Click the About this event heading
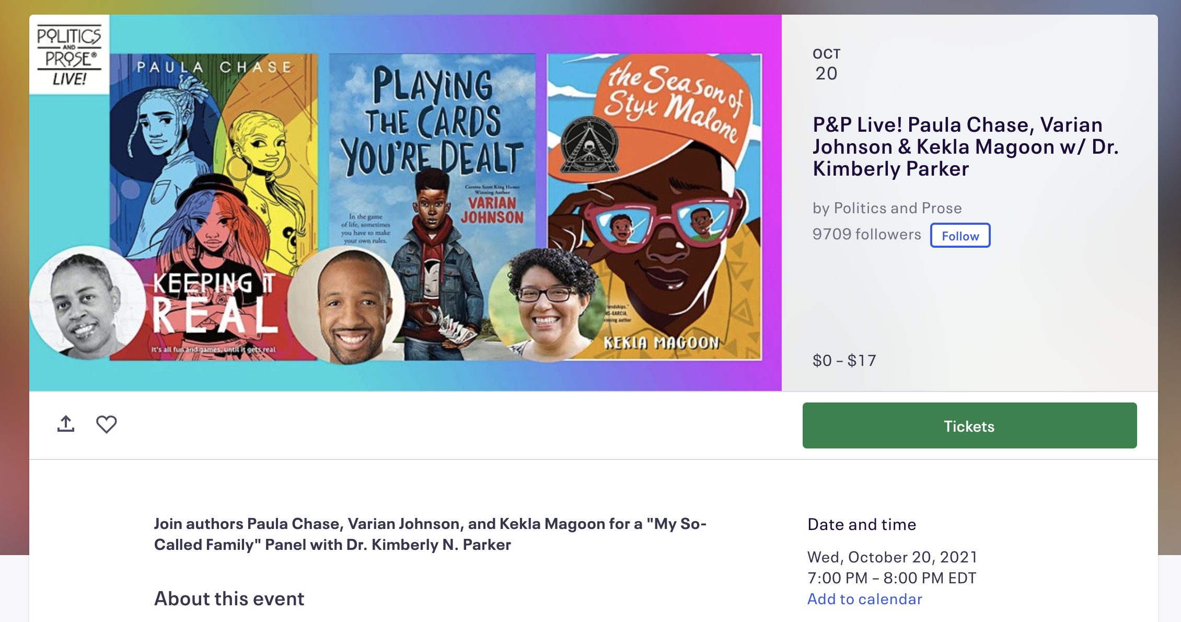 [229, 598]
